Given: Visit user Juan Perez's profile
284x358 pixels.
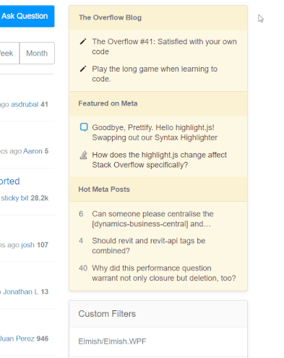Looking at the screenshot, I should tap(17, 338).
